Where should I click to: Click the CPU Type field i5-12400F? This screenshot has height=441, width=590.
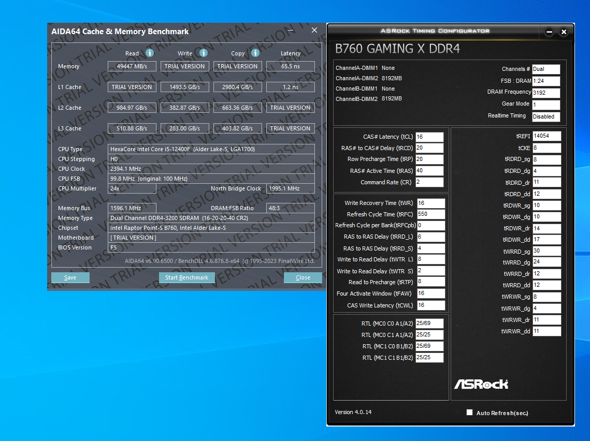(211, 149)
